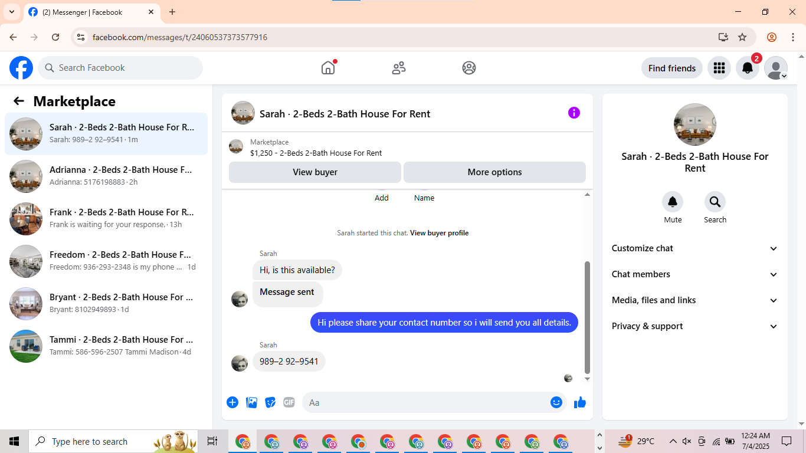Open Chrome three-dot menu

click(x=792, y=37)
